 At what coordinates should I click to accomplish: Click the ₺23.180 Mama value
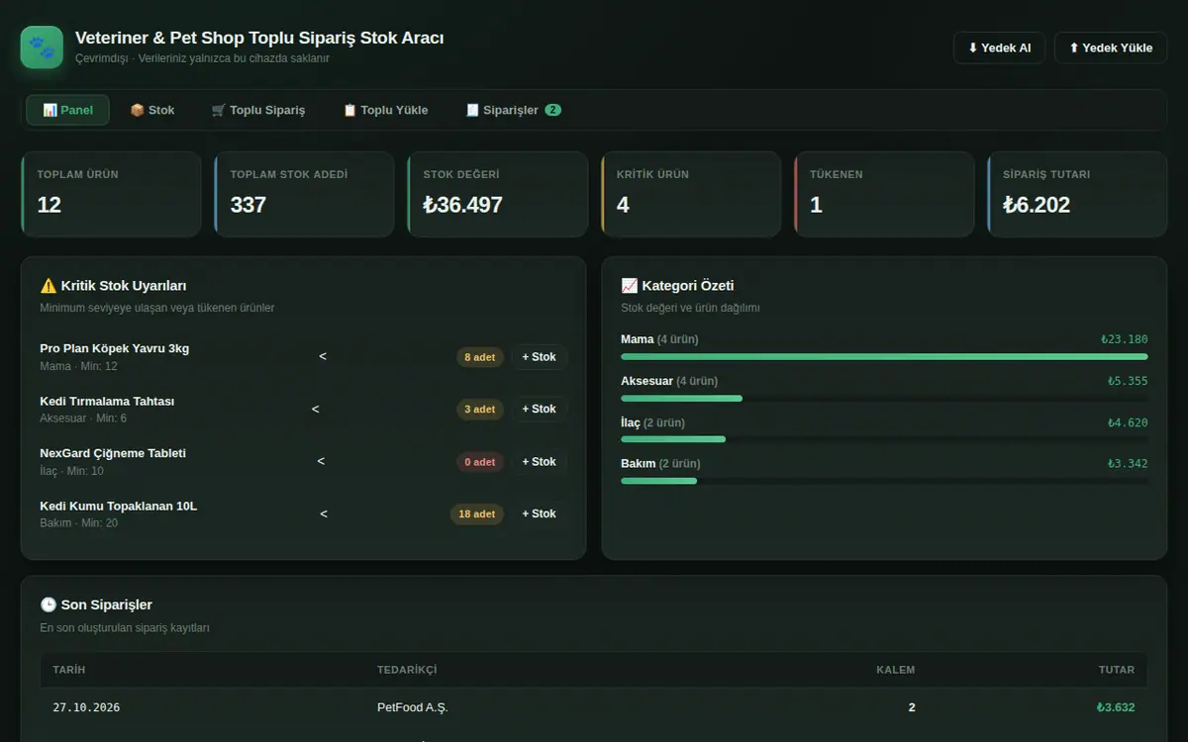[1125, 339]
